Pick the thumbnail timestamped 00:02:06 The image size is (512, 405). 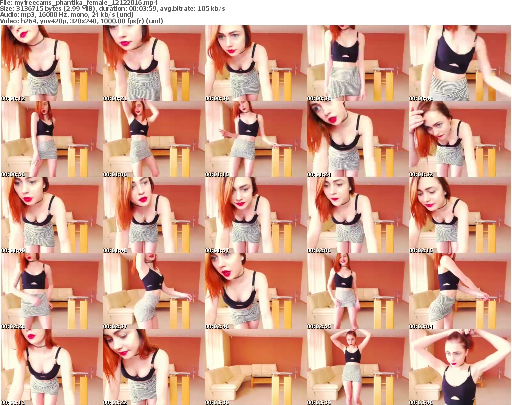coord(358,215)
